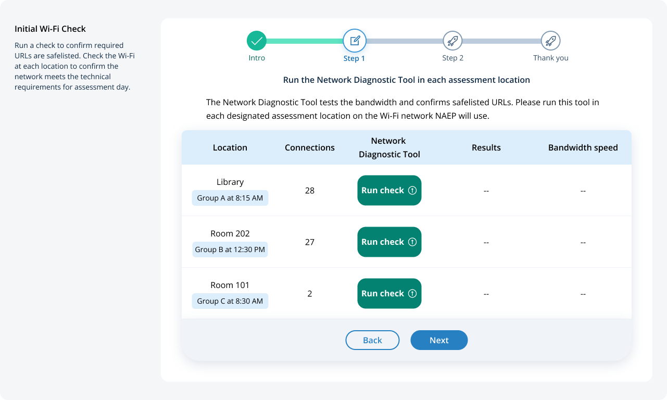
Task: Go to Next step
Action: pyautogui.click(x=439, y=340)
